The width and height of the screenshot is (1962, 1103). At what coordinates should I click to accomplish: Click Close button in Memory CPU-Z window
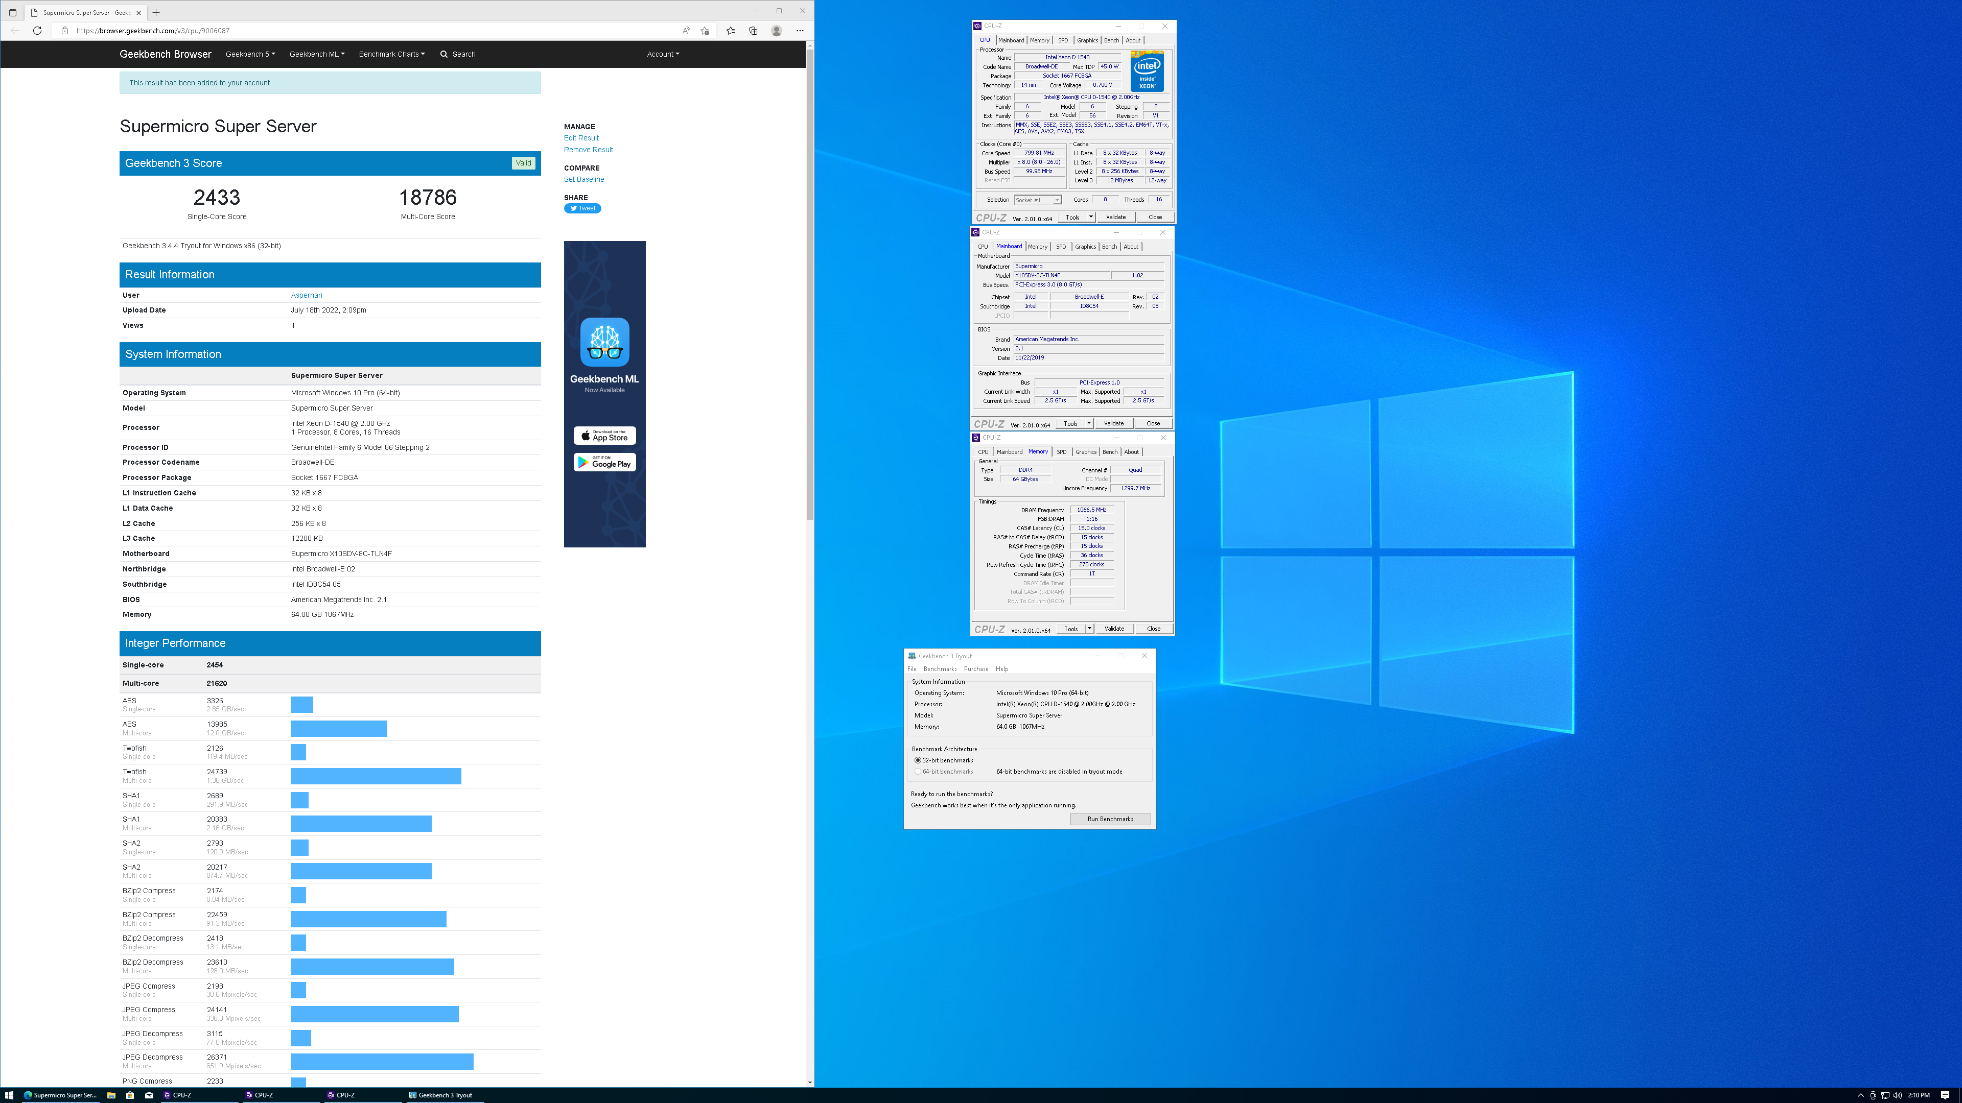pos(1154,629)
